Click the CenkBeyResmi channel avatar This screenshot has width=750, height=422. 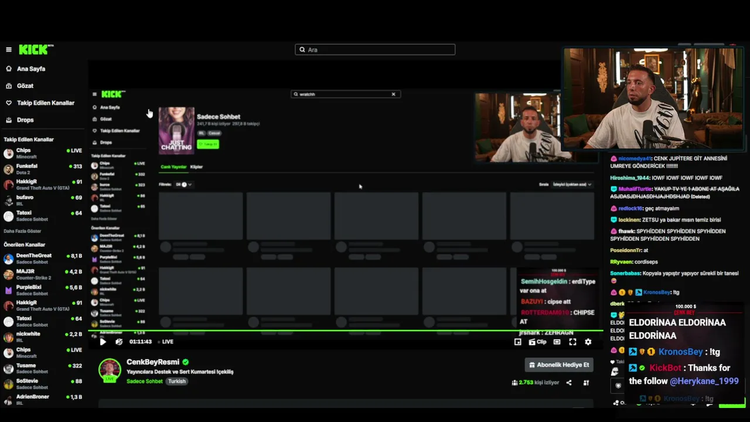pos(110,370)
